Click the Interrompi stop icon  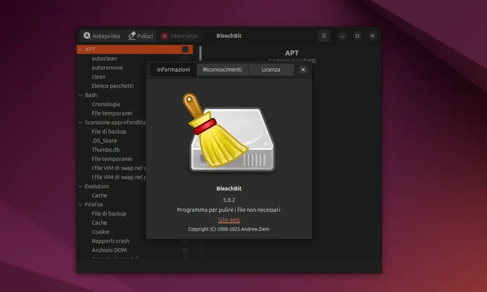[x=166, y=36]
